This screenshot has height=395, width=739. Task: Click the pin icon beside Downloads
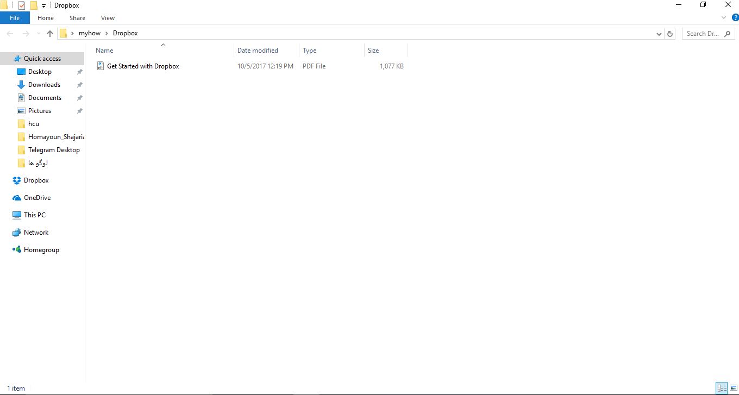(79, 85)
